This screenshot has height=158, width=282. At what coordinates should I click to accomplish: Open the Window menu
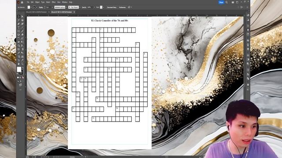[x=65, y=2]
